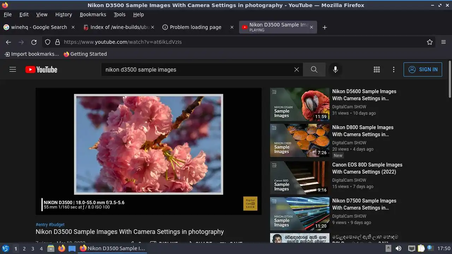Viewport: 452px width, 254px height.
Task: Click the #budget hashtag link
Action: (x=57, y=225)
